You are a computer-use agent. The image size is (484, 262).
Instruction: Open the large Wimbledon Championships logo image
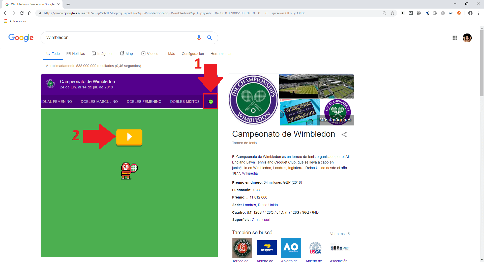click(x=254, y=100)
